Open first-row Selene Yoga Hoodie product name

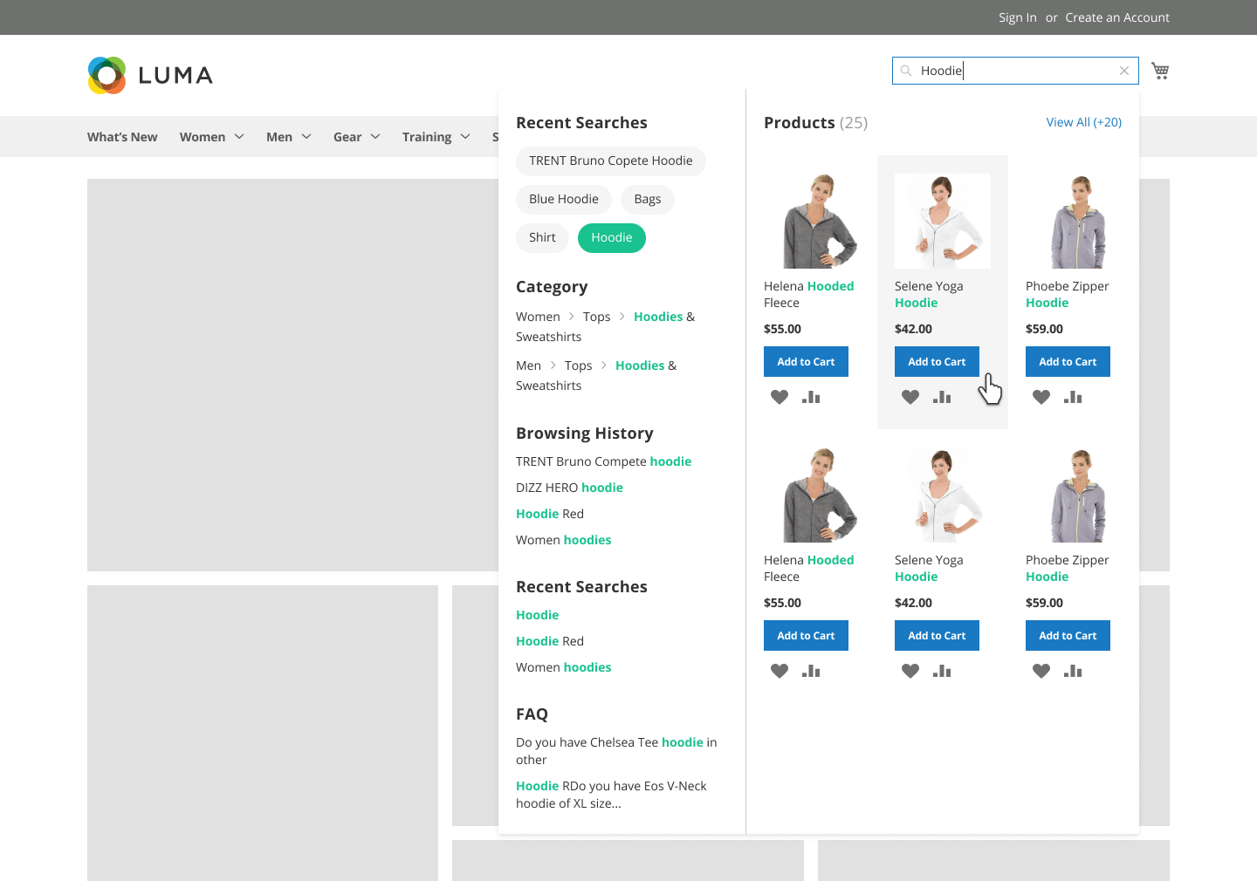coord(929,295)
